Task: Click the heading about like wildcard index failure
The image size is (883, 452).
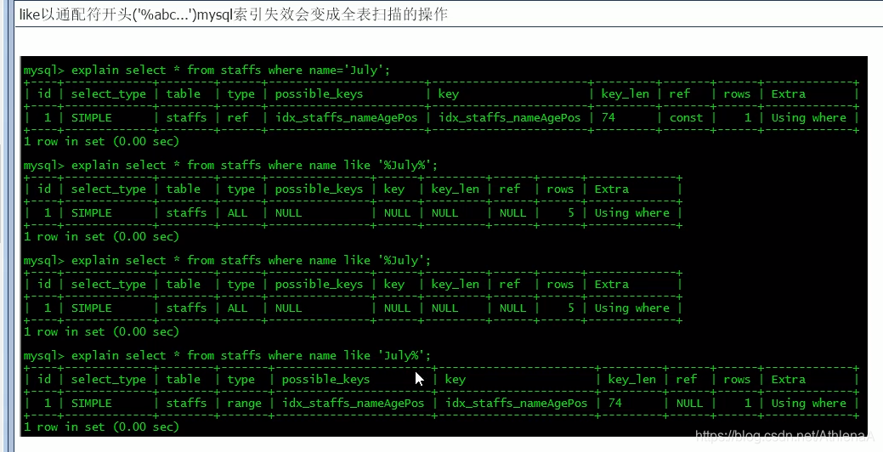Action: (233, 14)
